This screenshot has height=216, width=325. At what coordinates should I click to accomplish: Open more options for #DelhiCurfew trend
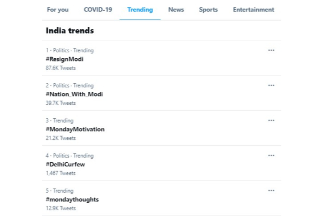pyautogui.click(x=271, y=156)
